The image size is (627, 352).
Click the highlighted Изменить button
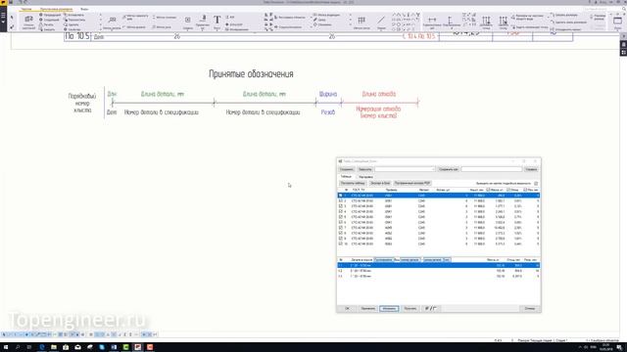[x=389, y=309]
